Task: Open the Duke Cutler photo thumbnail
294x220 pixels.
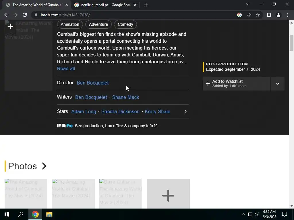Action: pos(121,194)
